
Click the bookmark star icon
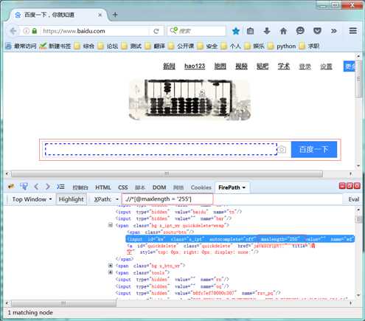click(x=236, y=31)
